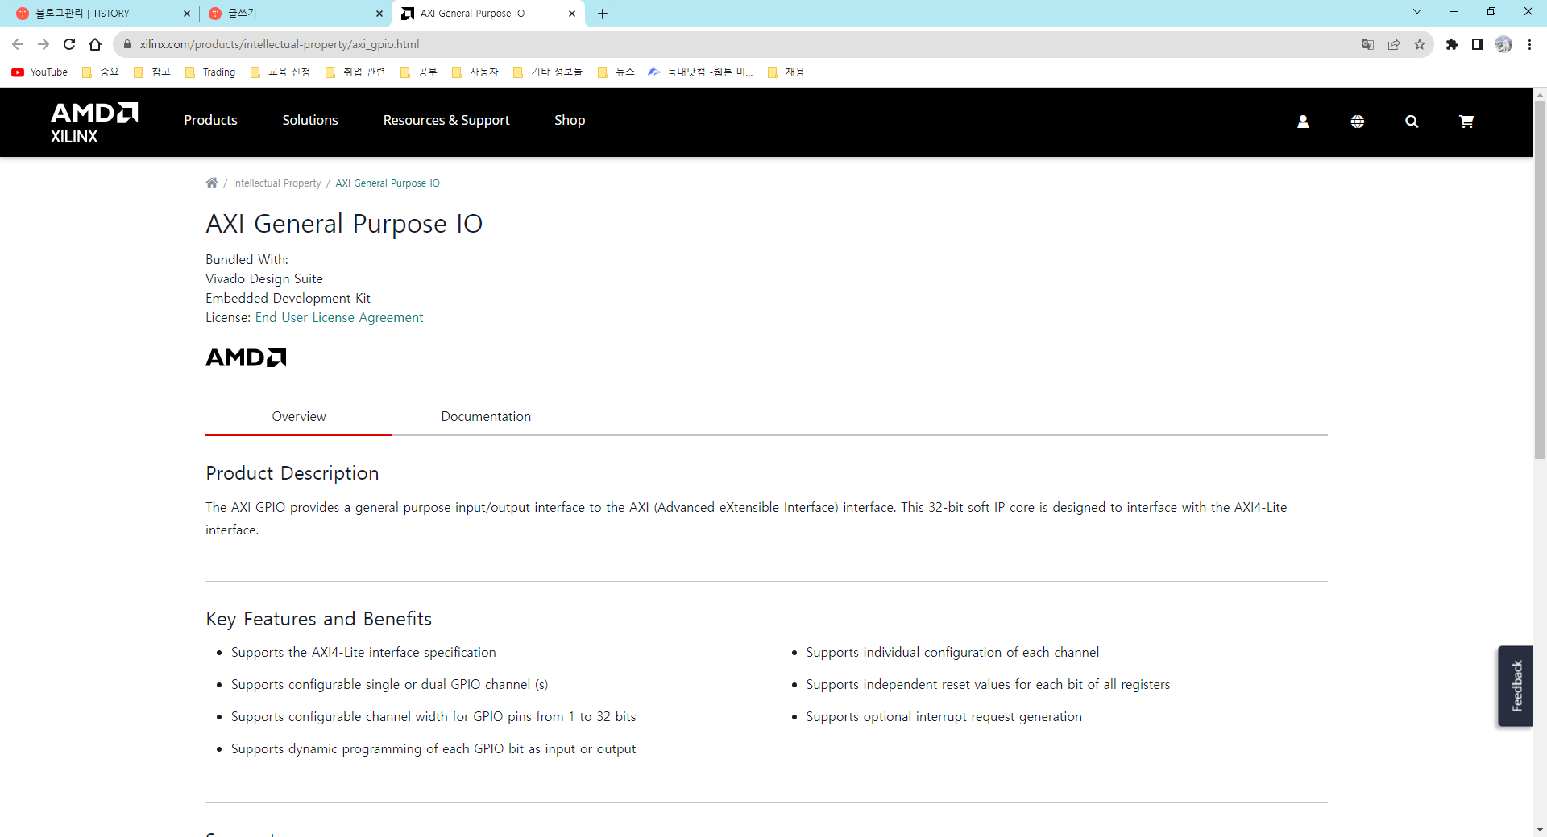Click the Key Features and Benefits heading

[319, 619]
